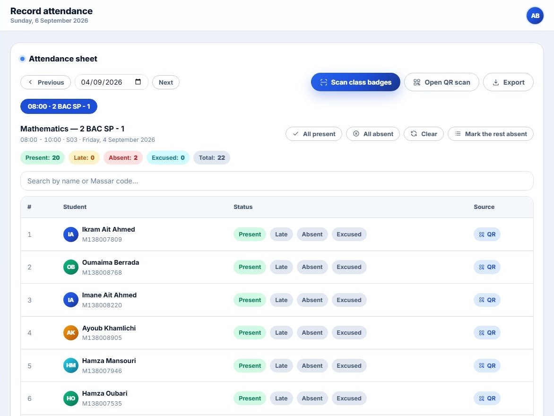The height and width of the screenshot is (416, 554).
Task: Set Ikram Ait Ahmed to Excused
Action: tap(349, 234)
